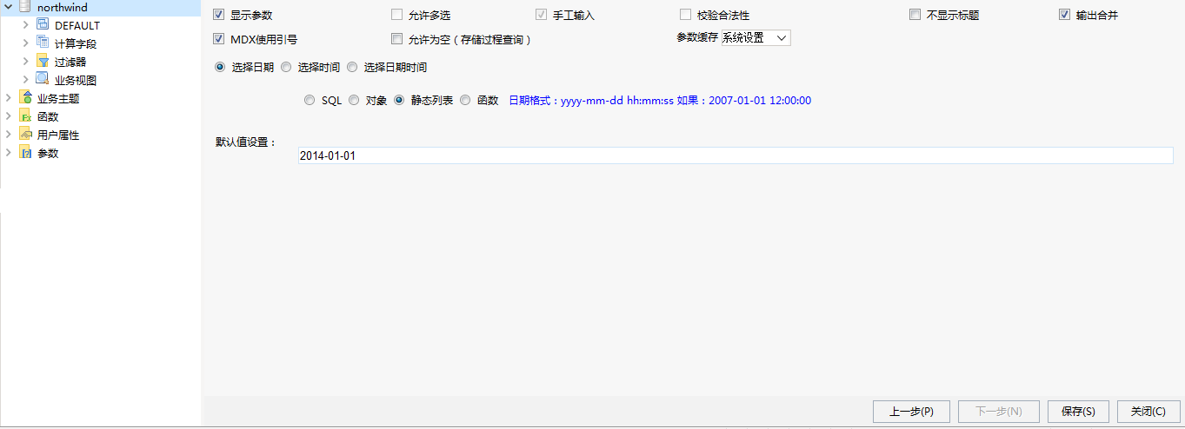The height and width of the screenshot is (429, 1185).
Task: Click the 过滤器 funnel icon
Action: (x=43, y=62)
